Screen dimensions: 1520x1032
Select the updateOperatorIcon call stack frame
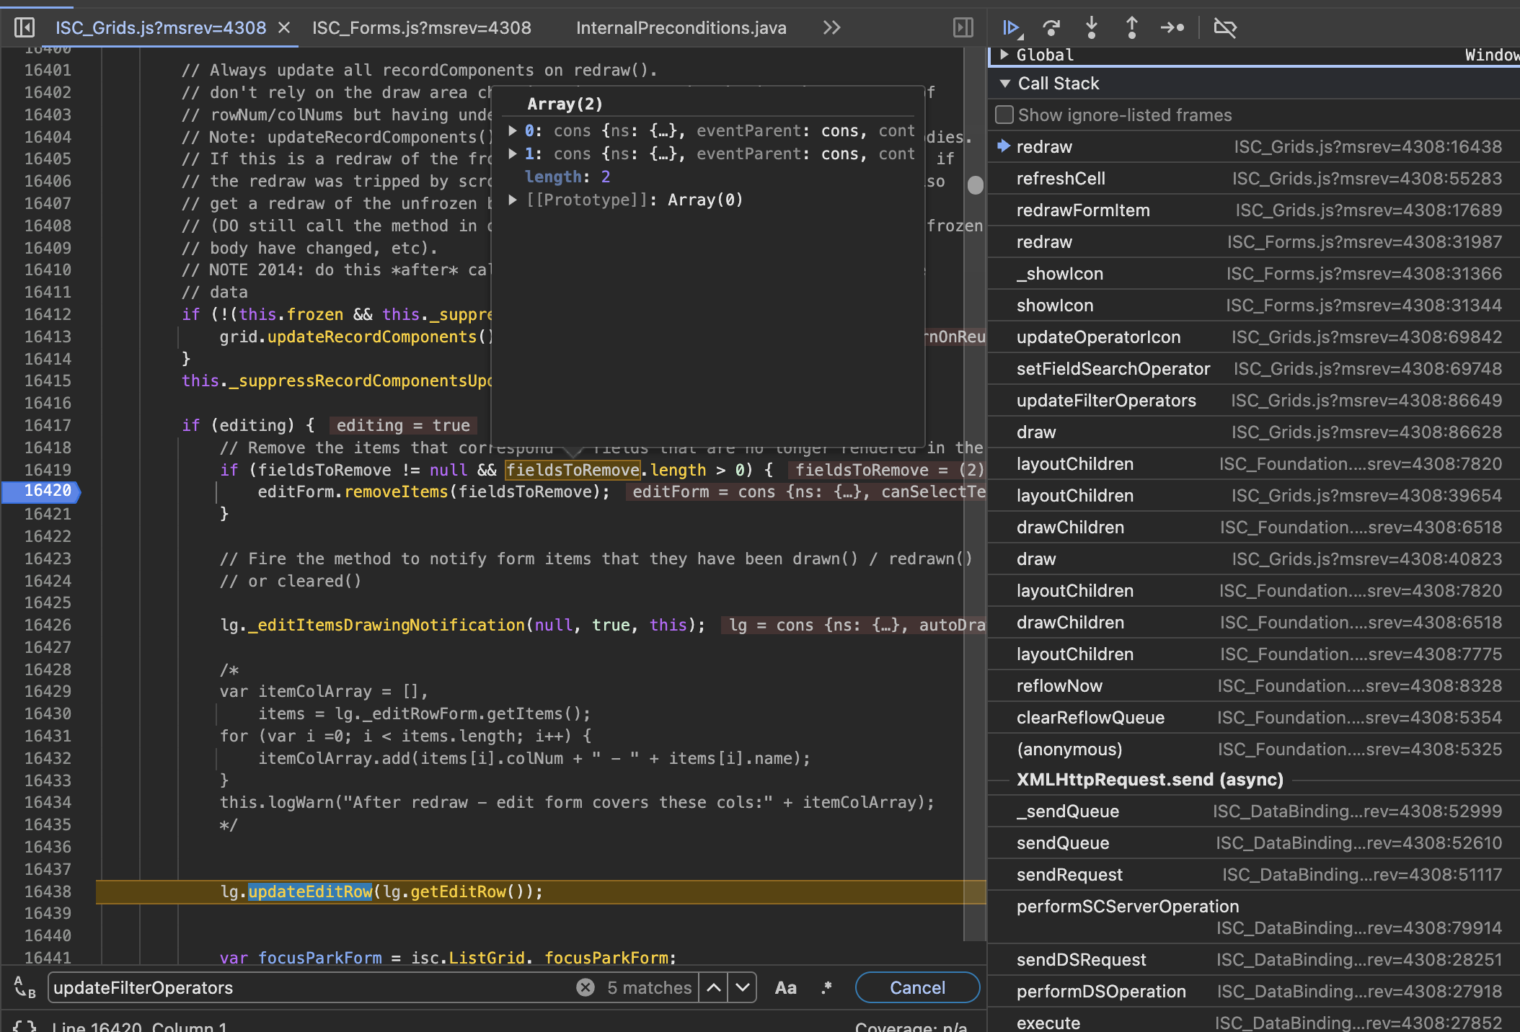(1255, 337)
